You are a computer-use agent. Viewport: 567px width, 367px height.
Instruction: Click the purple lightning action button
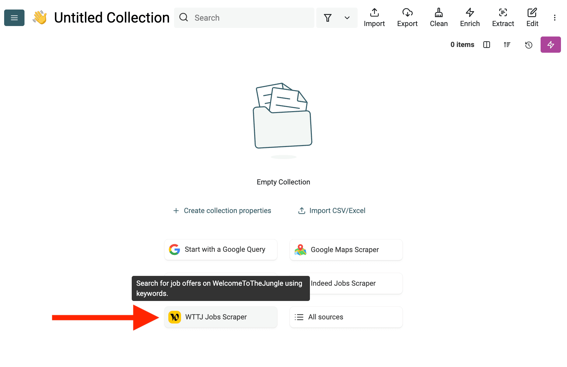(550, 45)
